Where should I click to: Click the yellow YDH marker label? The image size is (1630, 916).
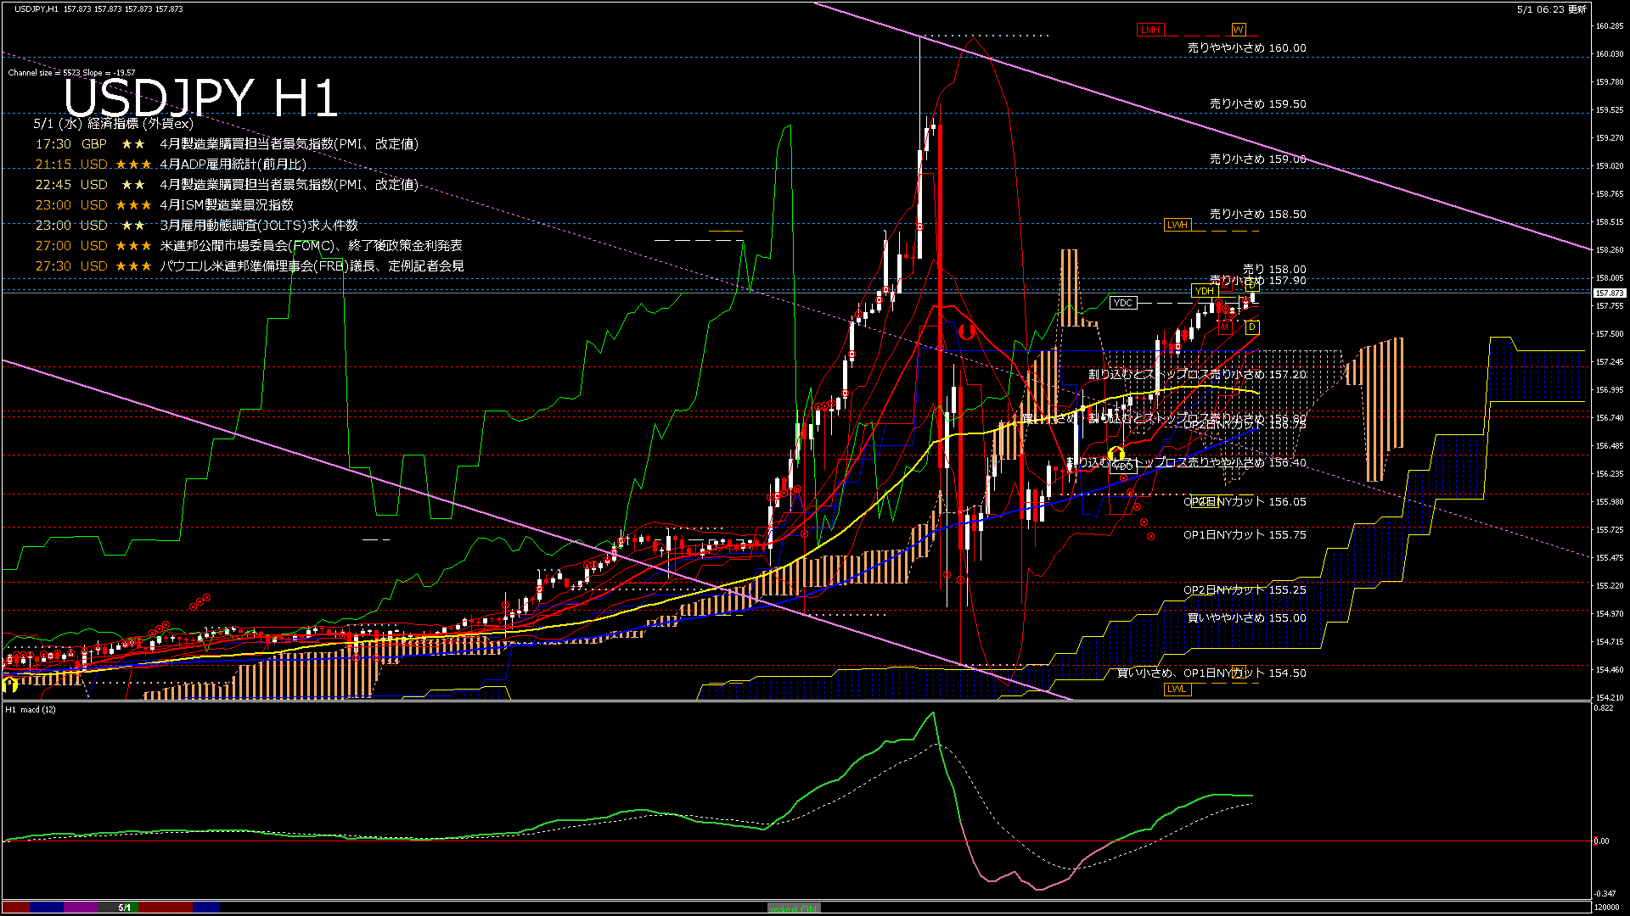click(x=1204, y=291)
